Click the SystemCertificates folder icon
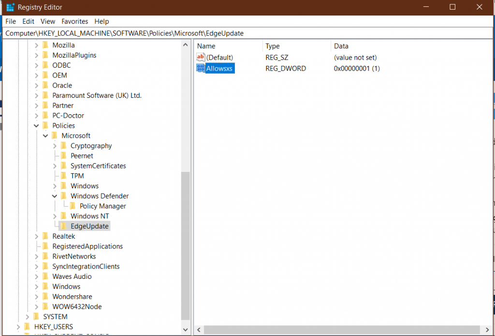This screenshot has width=495, height=336. click(64, 166)
